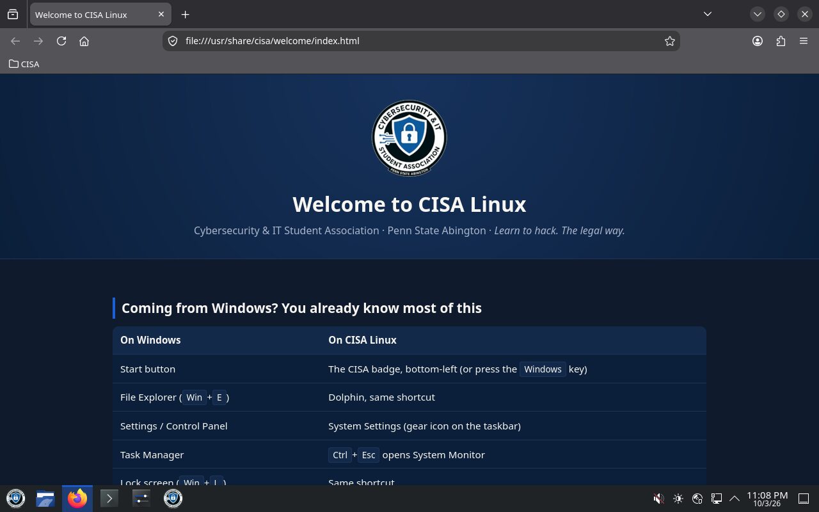The width and height of the screenshot is (819, 512).
Task: Open the list all tabs dropdown
Action: tap(707, 14)
